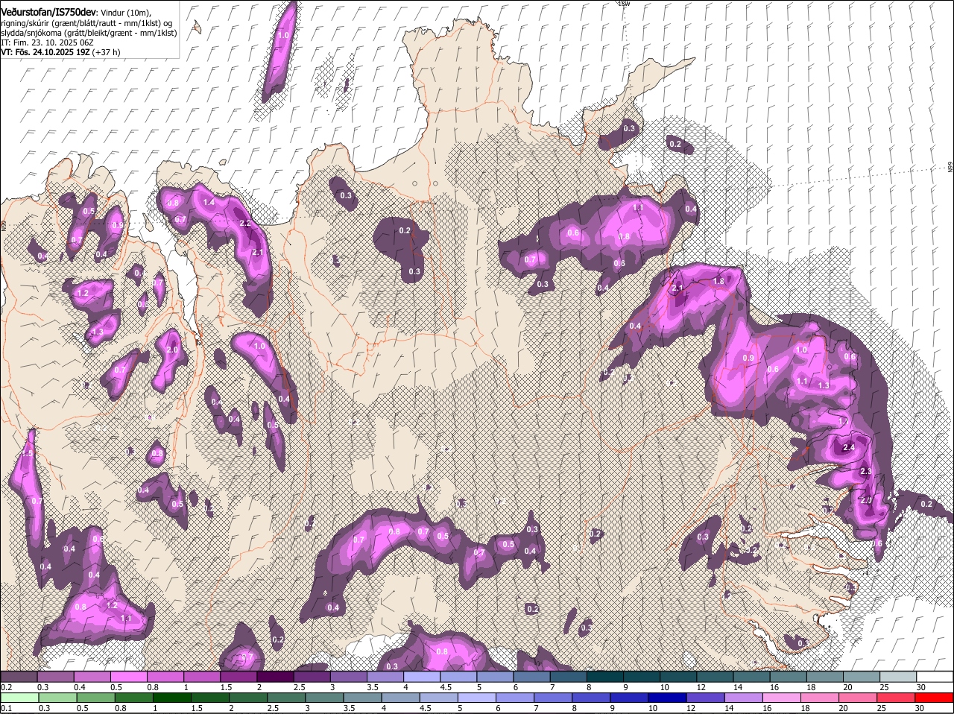
Task: Click the 2.2 precipitation value label
Action: click(244, 224)
